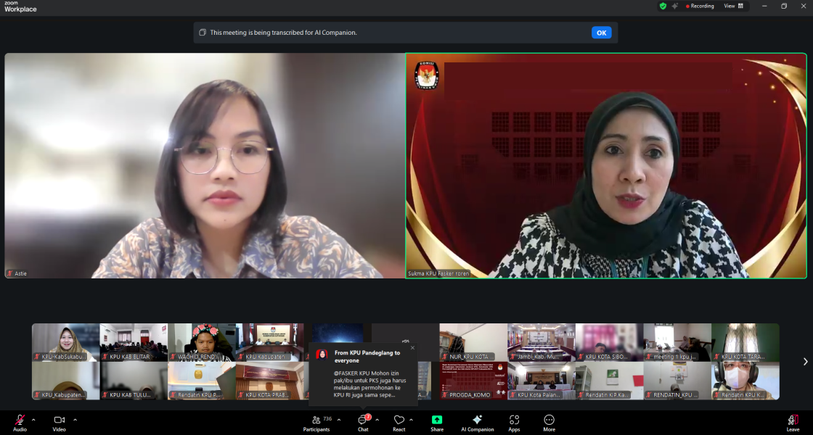The height and width of the screenshot is (435, 813).
Task: Leave the meeting
Action: [793, 421]
